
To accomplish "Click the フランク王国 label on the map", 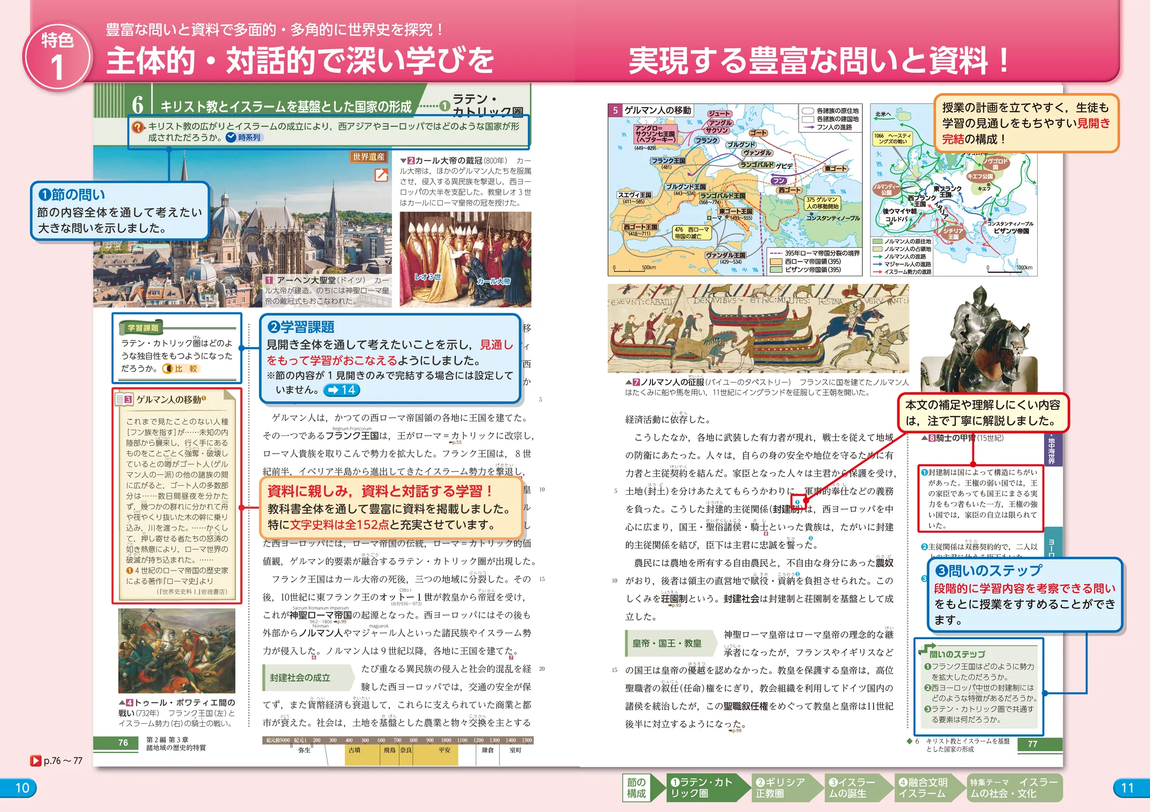I will tap(669, 160).
